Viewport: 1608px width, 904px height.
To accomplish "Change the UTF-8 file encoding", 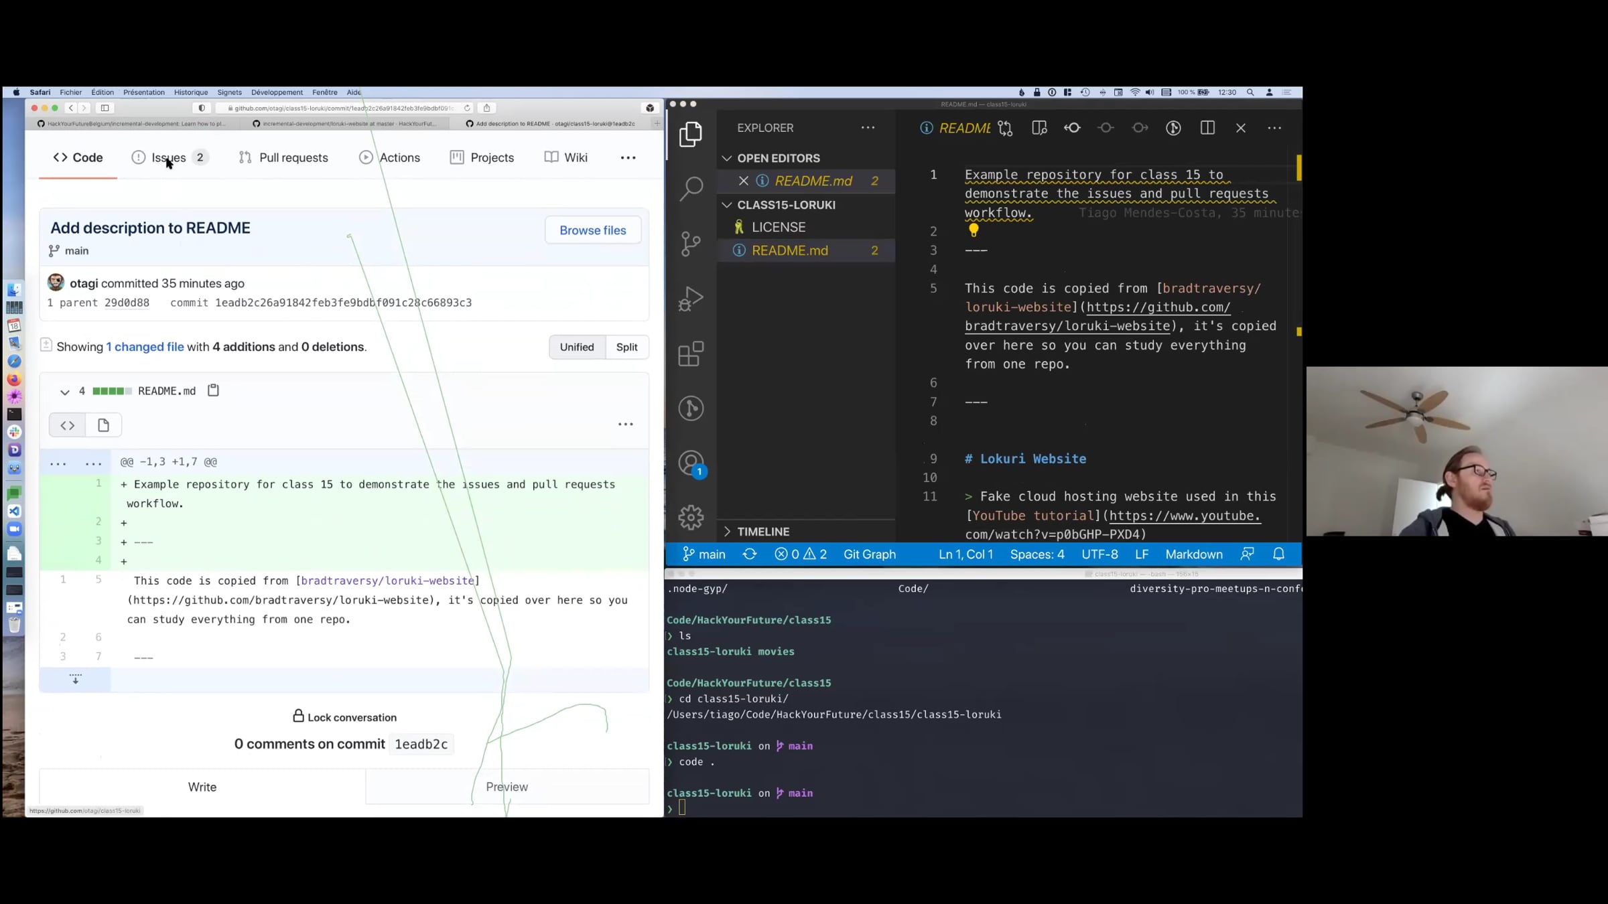I will click(x=1099, y=554).
